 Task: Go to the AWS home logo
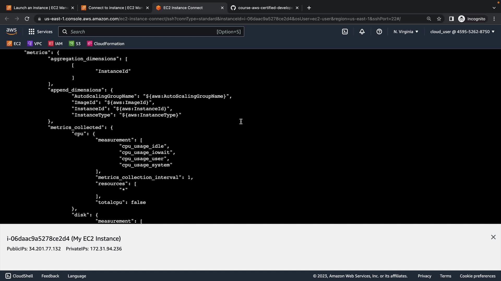(x=11, y=31)
